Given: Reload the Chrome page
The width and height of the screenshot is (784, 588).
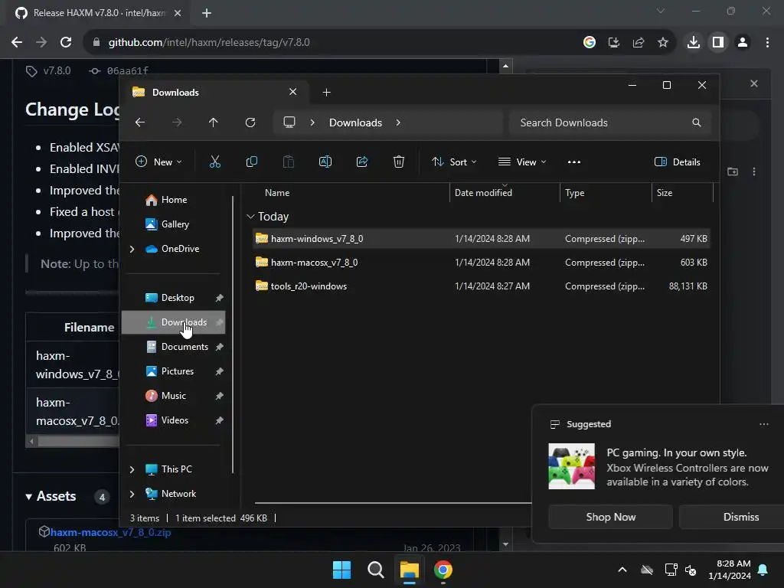Looking at the screenshot, I should (66, 42).
